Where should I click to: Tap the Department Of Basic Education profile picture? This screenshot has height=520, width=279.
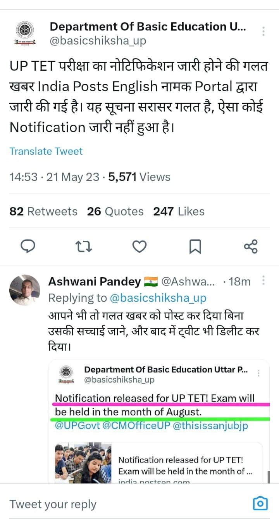click(25, 33)
